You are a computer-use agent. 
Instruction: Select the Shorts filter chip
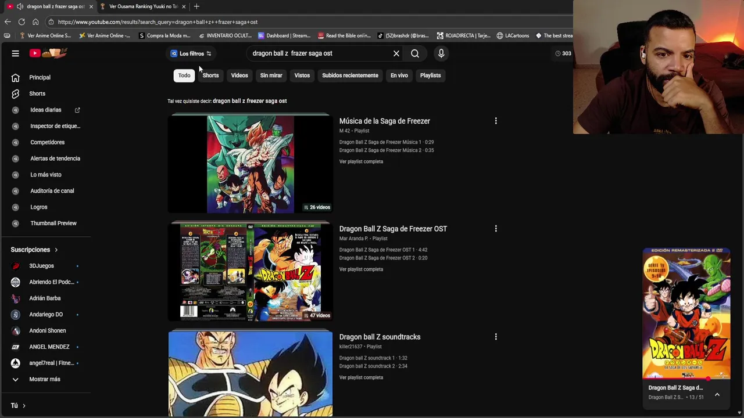(210, 75)
